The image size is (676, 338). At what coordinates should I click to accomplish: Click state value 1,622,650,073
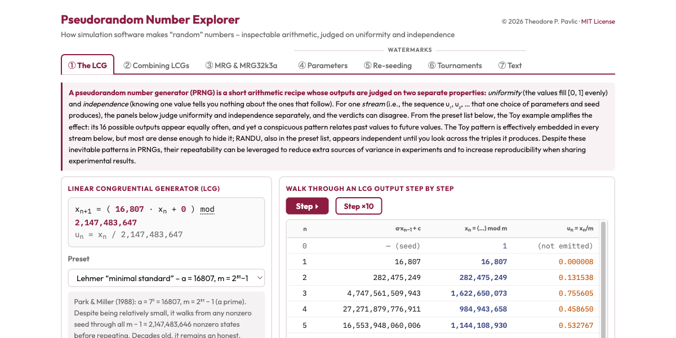coord(479,293)
